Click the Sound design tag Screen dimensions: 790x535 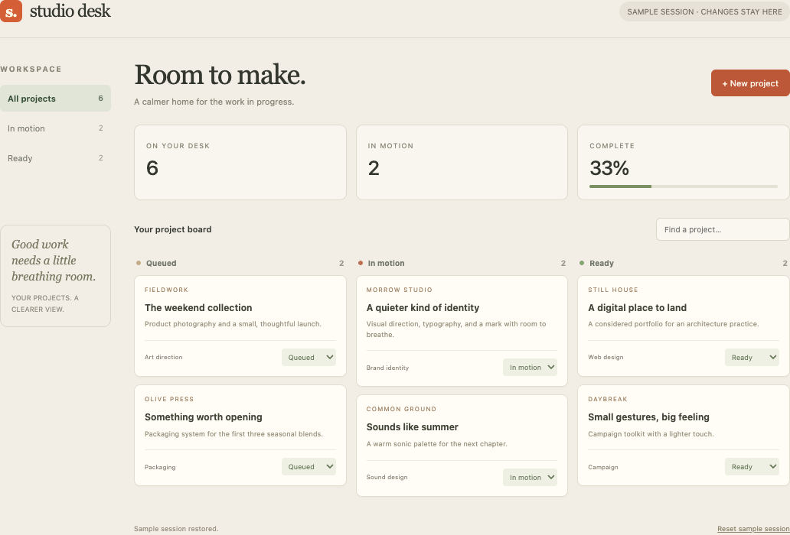pos(387,477)
